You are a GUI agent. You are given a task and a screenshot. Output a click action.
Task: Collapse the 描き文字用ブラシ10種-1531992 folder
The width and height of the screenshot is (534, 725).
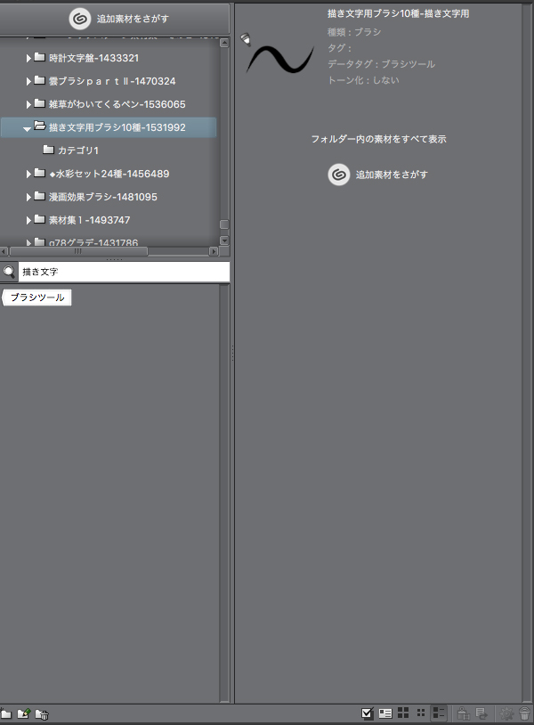click(x=28, y=129)
